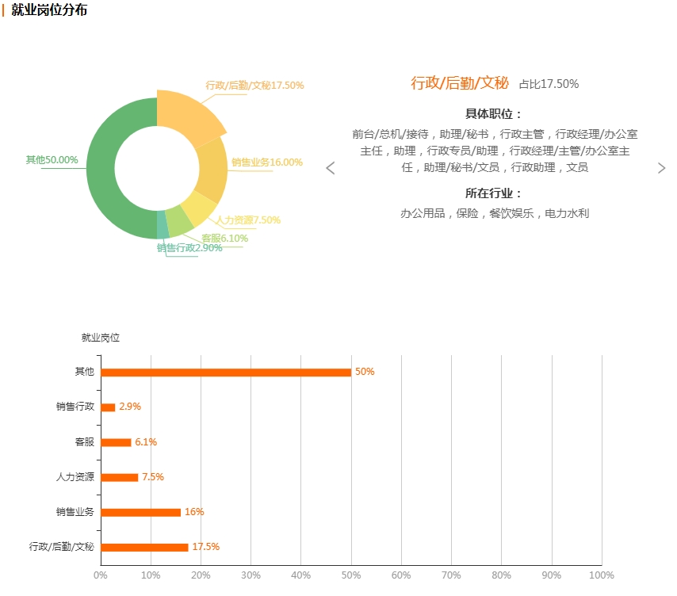Select the 行政/后勤/文秘 donut chart segment
This screenshot has width=677, height=596.
click(x=188, y=117)
